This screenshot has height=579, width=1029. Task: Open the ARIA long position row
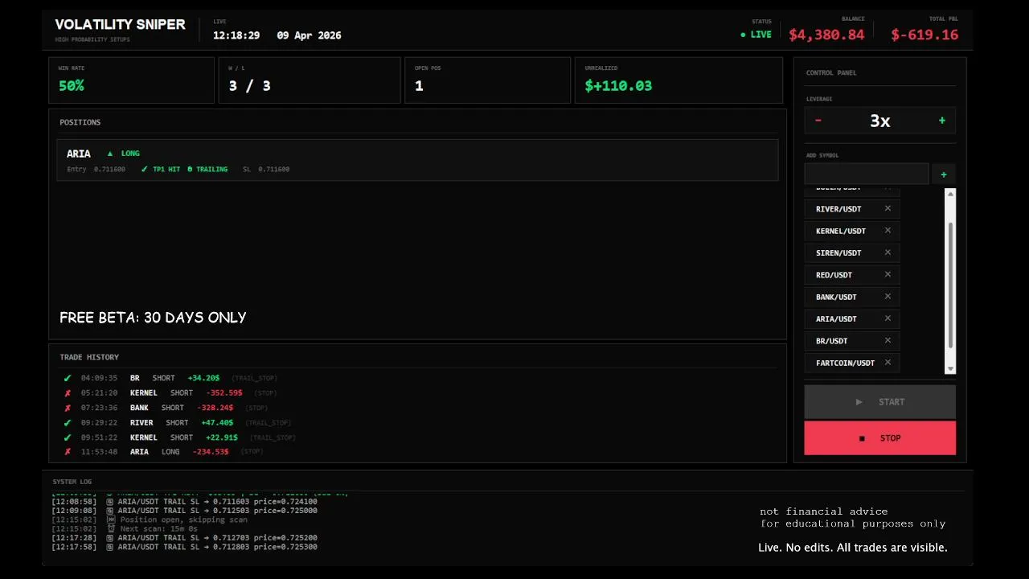pyautogui.click(x=417, y=160)
